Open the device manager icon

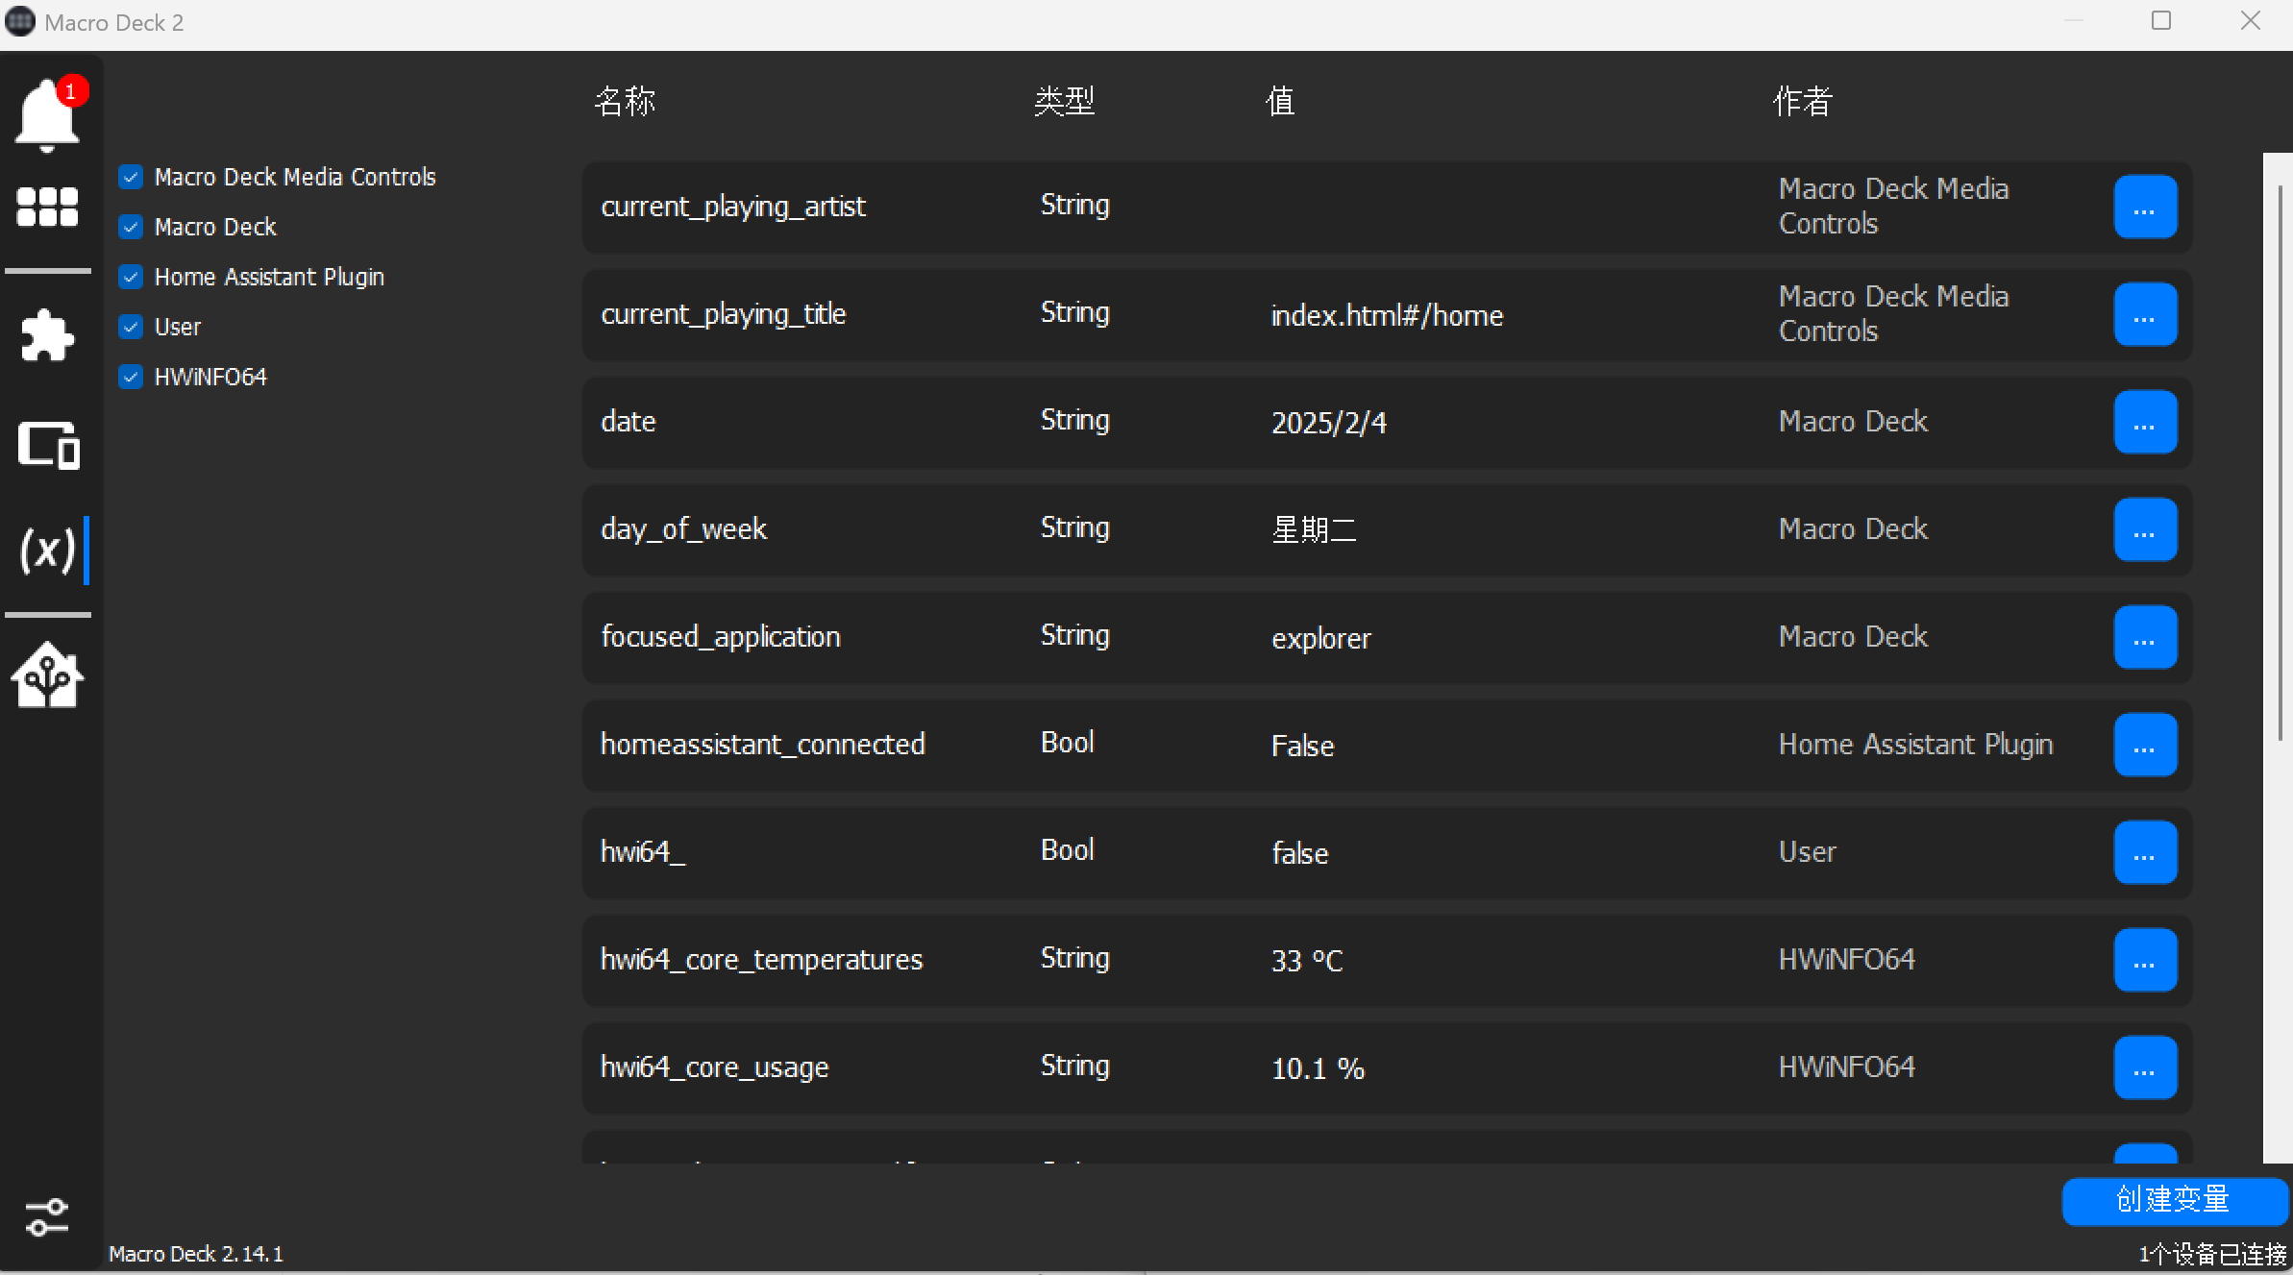(x=47, y=445)
